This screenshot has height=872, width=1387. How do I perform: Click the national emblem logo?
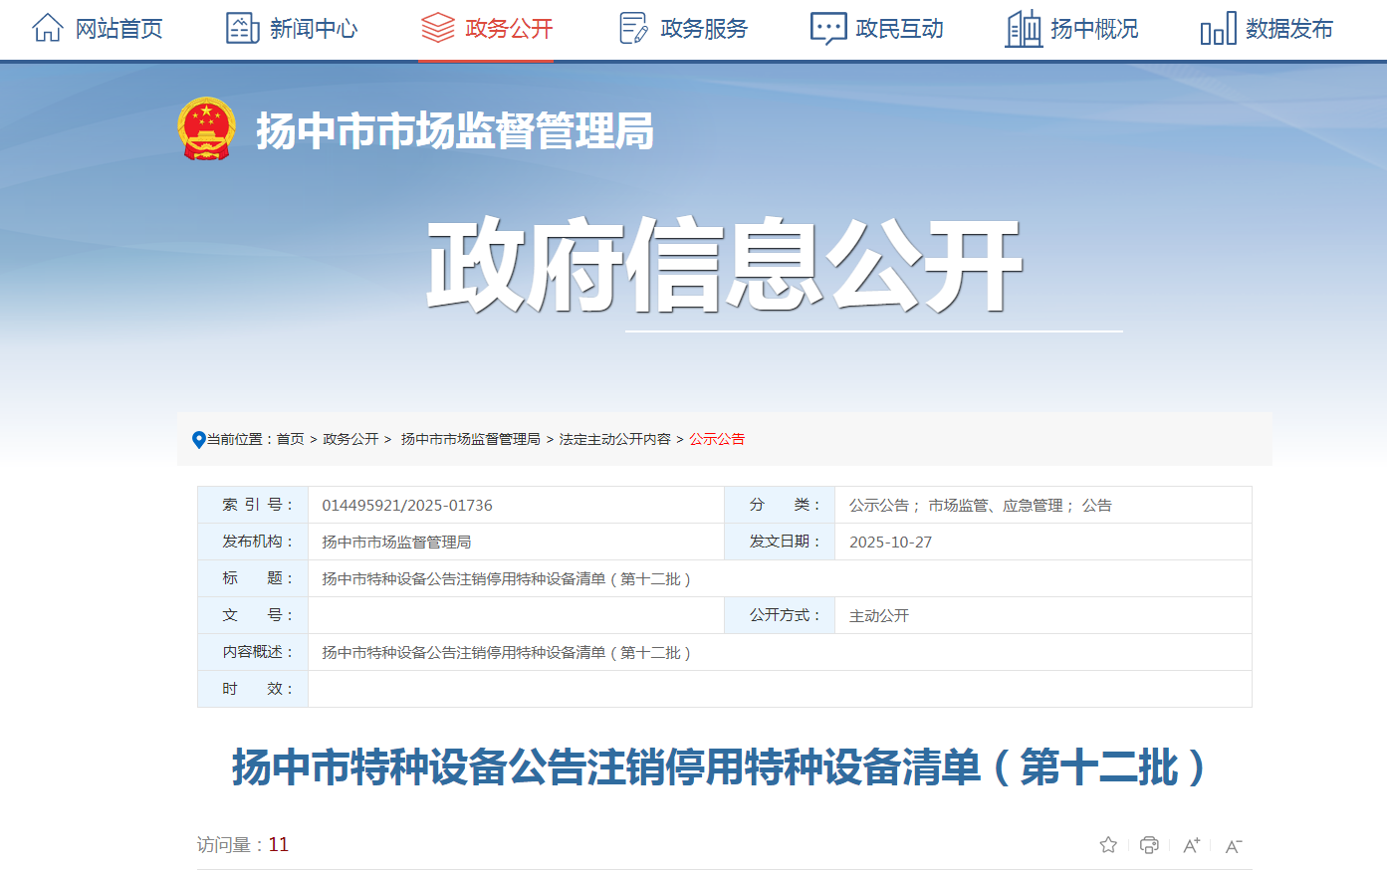tap(206, 129)
